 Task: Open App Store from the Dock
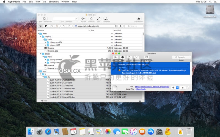pyautogui.click(x=151, y=132)
